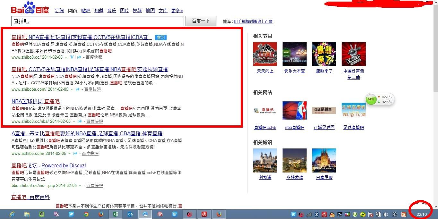Expand dropdown arrow after www.zhibo8.cc/nba/ 2014-02-05

(74, 122)
